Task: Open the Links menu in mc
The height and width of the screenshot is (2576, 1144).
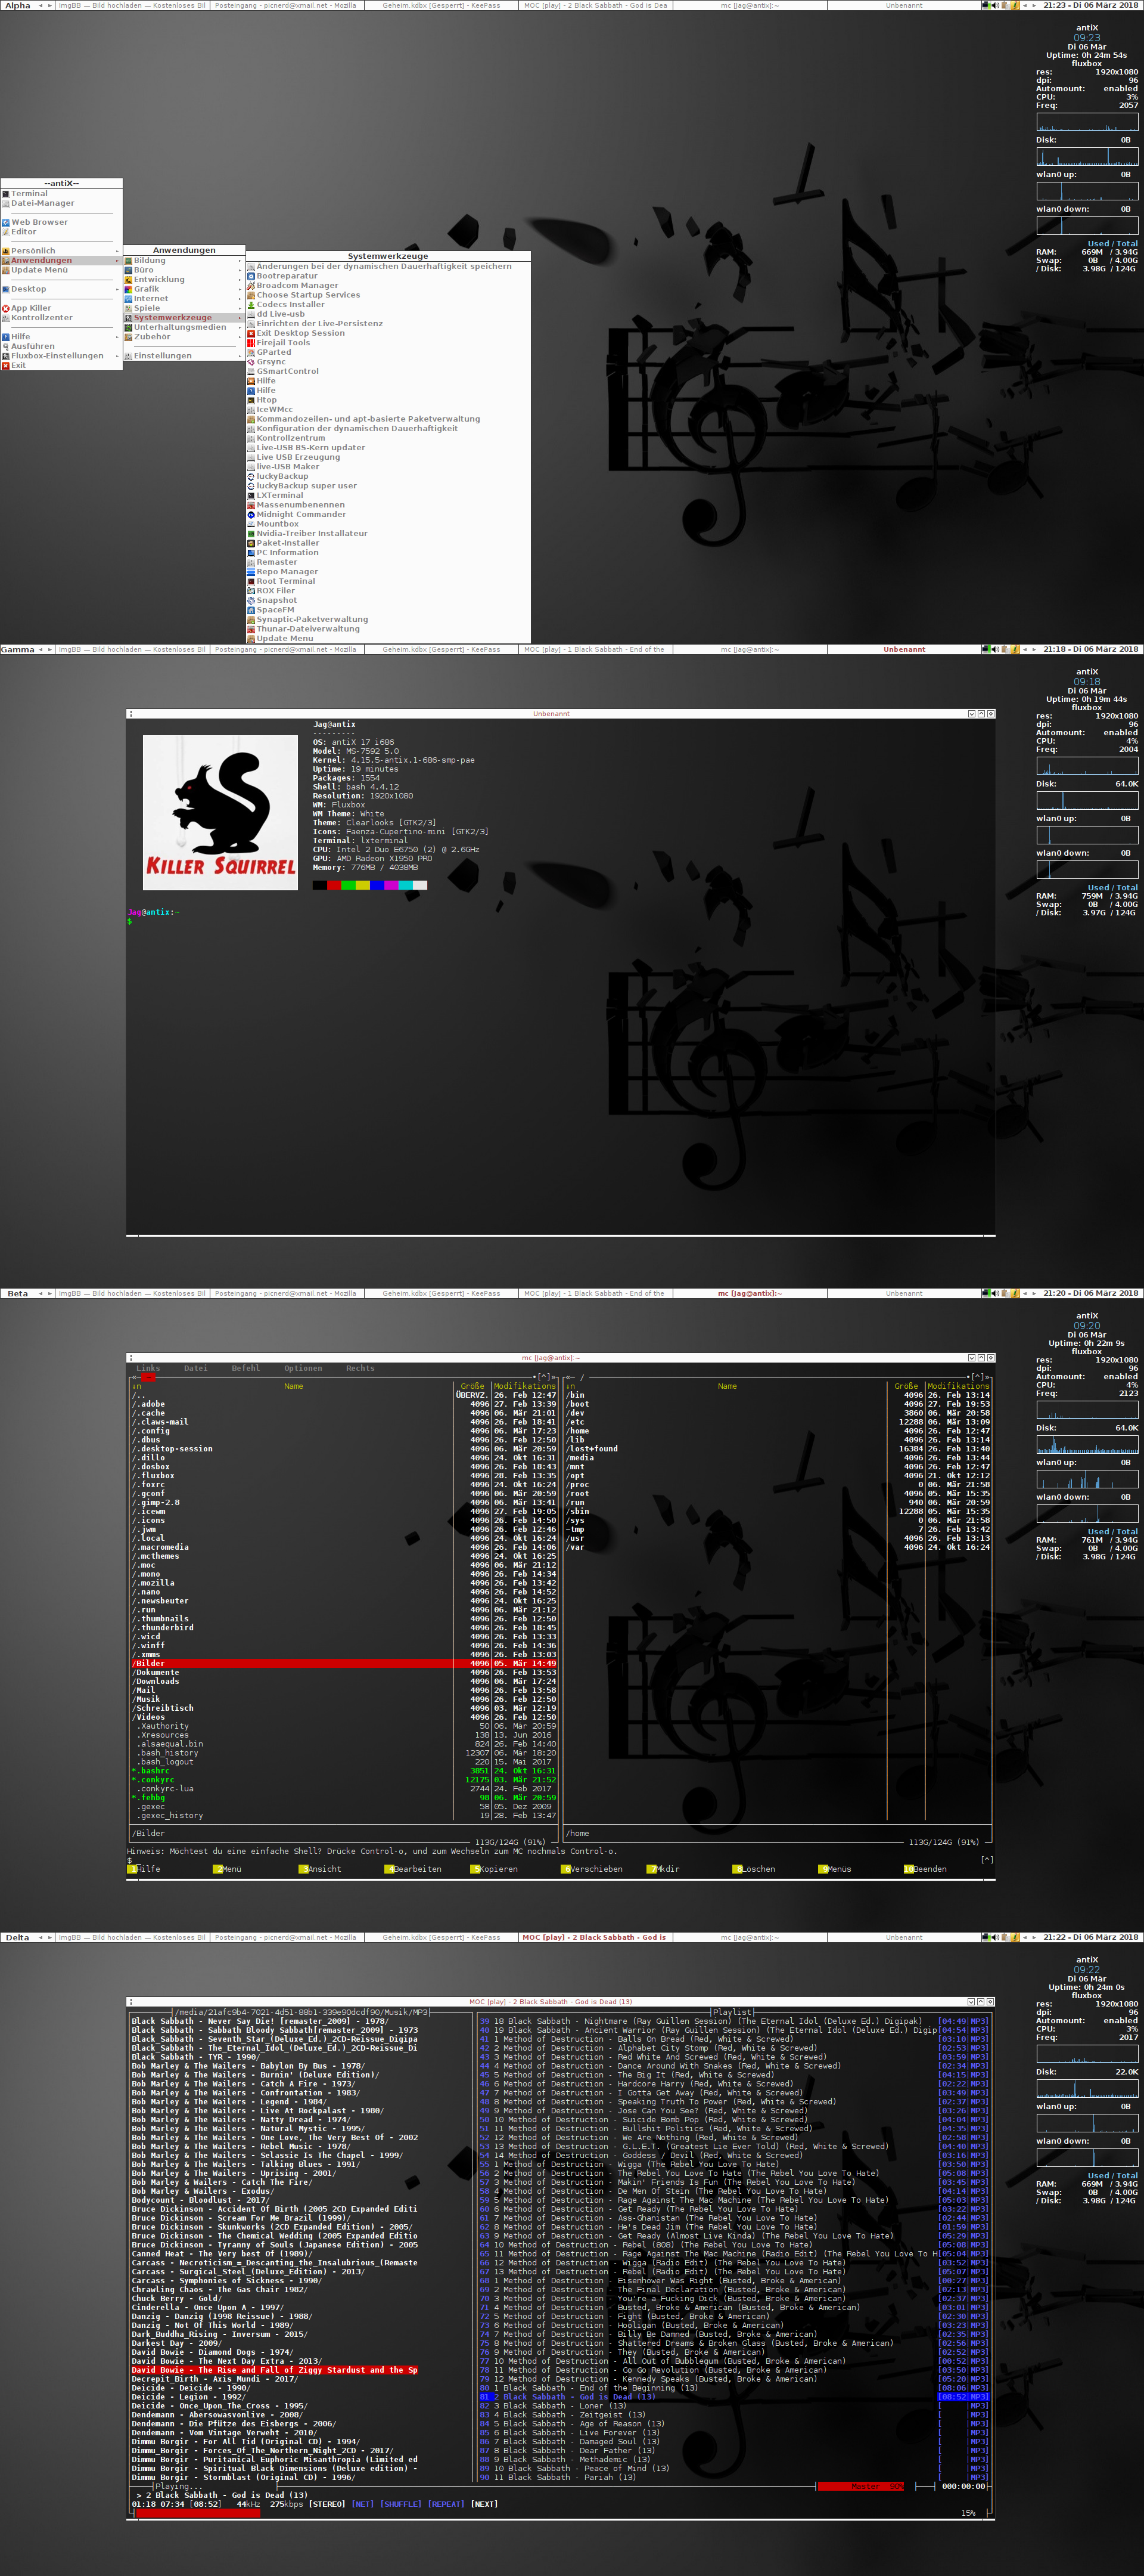Action: click(148, 1368)
